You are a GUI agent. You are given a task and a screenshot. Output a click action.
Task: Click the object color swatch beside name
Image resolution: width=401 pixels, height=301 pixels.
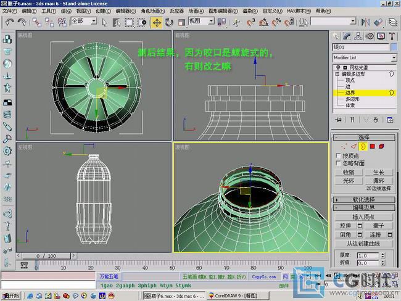394,47
